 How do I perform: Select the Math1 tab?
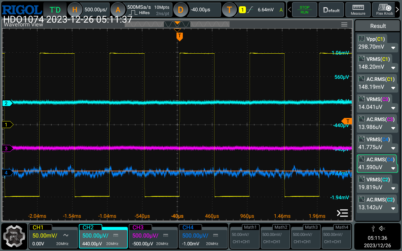click(x=250, y=227)
